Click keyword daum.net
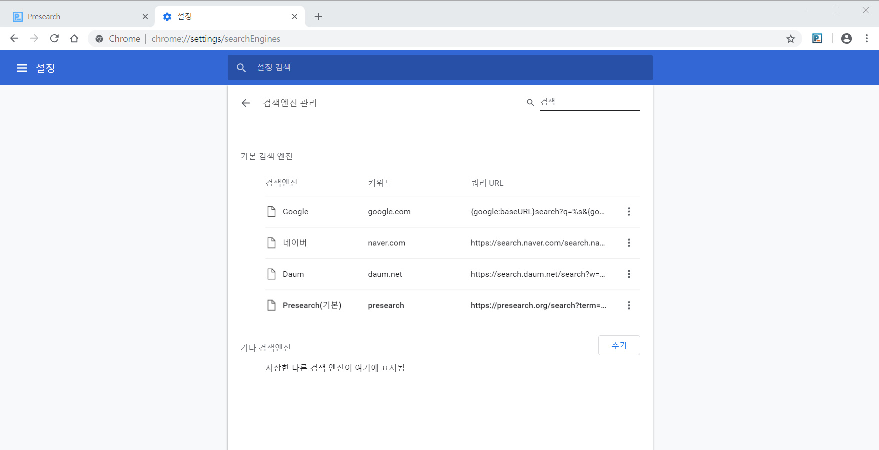Screen dimensions: 879x450 (x=385, y=274)
